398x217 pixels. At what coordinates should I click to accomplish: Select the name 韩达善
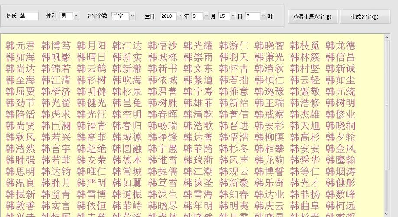tap(198, 137)
